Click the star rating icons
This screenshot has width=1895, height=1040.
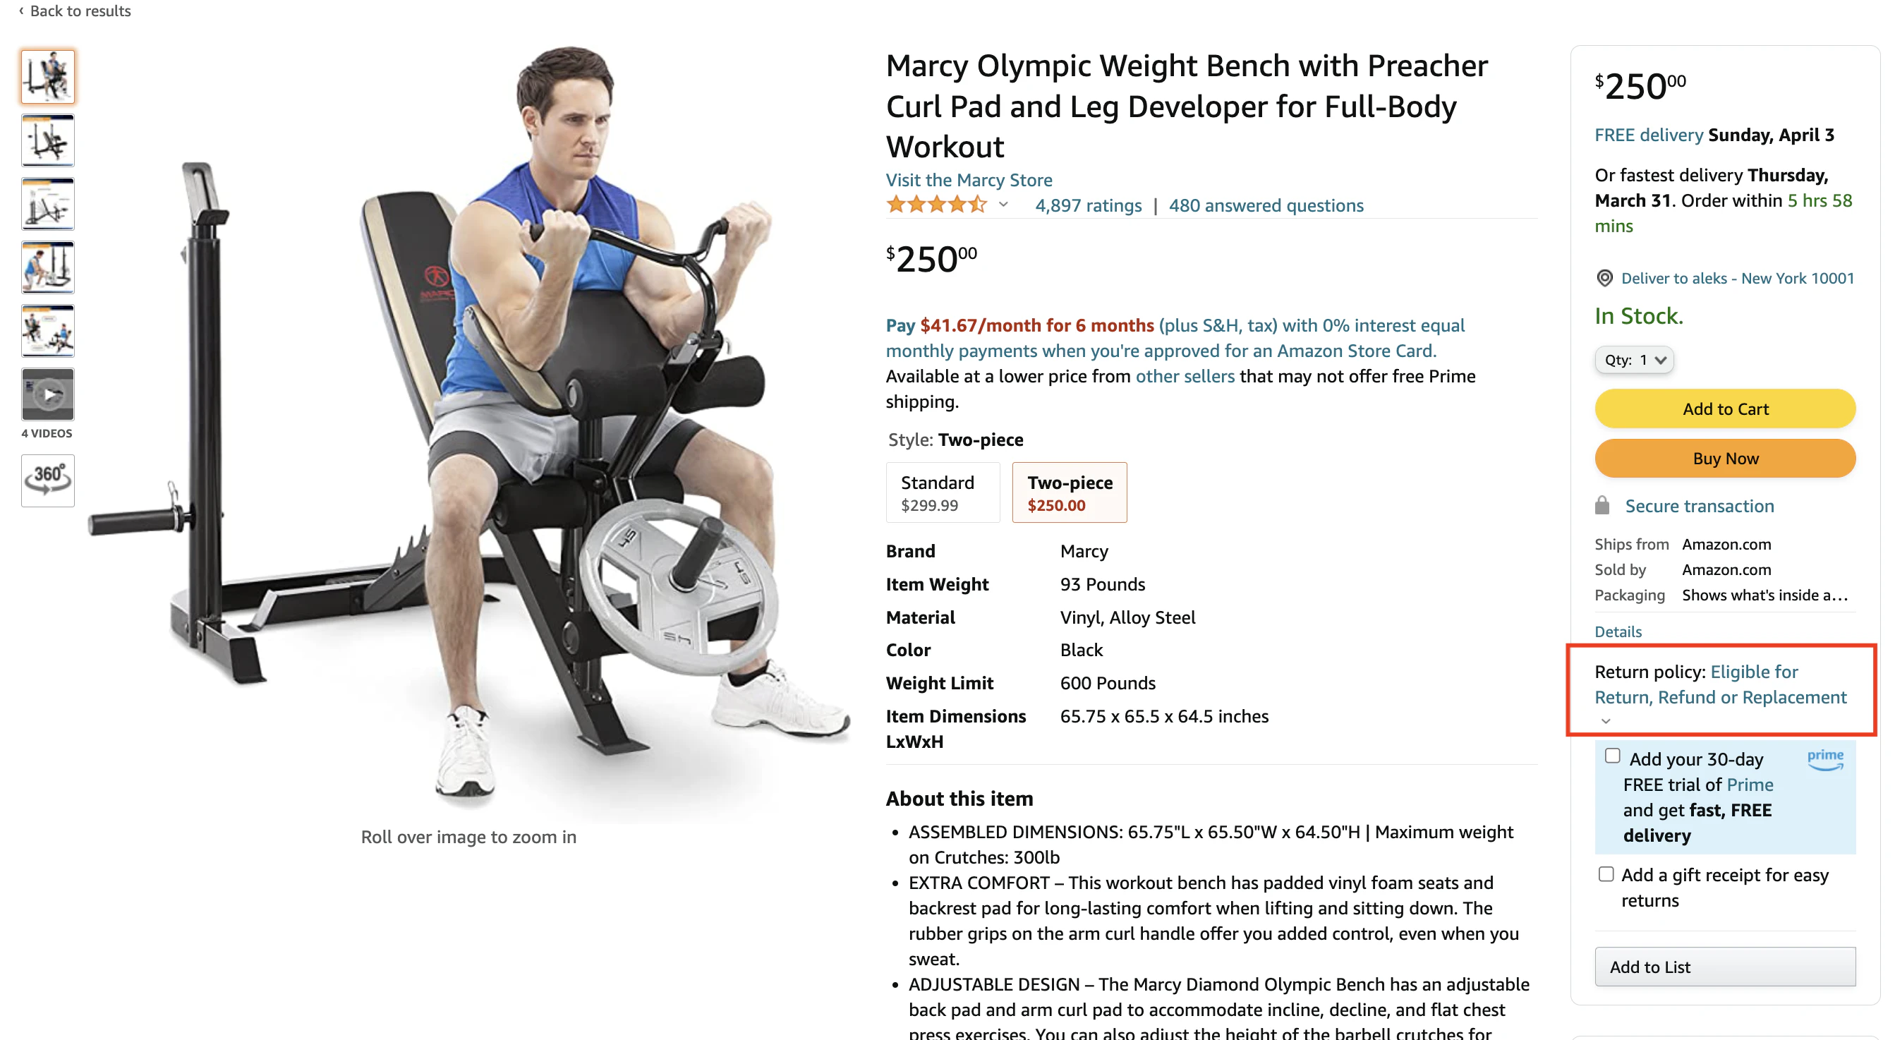pyautogui.click(x=936, y=205)
